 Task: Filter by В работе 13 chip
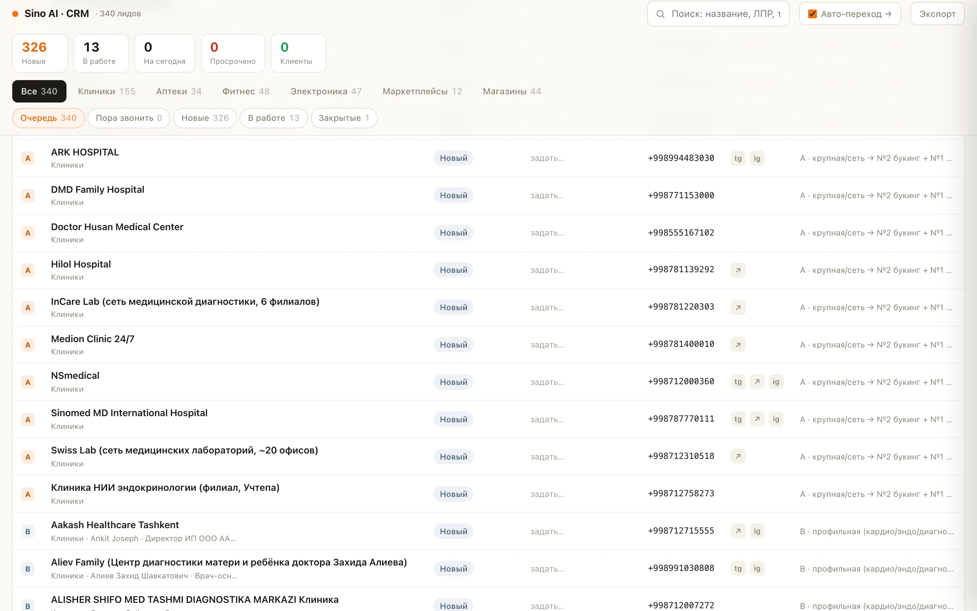[x=273, y=118]
